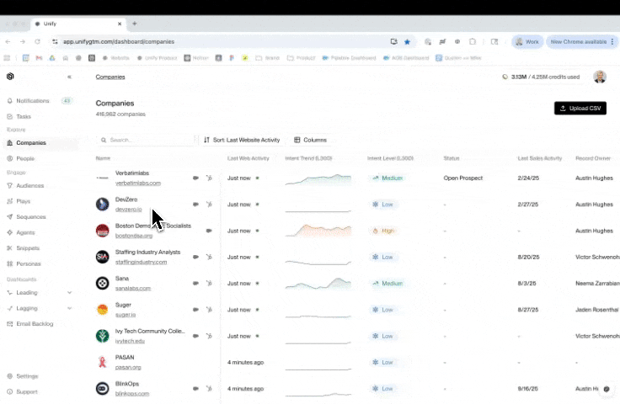This screenshot has width=620, height=404.
Task: Click the Companies breadcrumb link
Action: coord(110,77)
